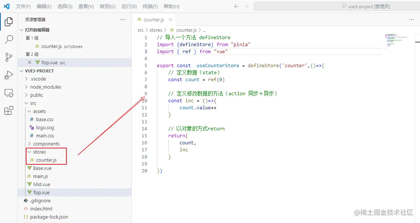Close the counter.js editor tab
Screen dimensions: 420x223
pos(171,20)
